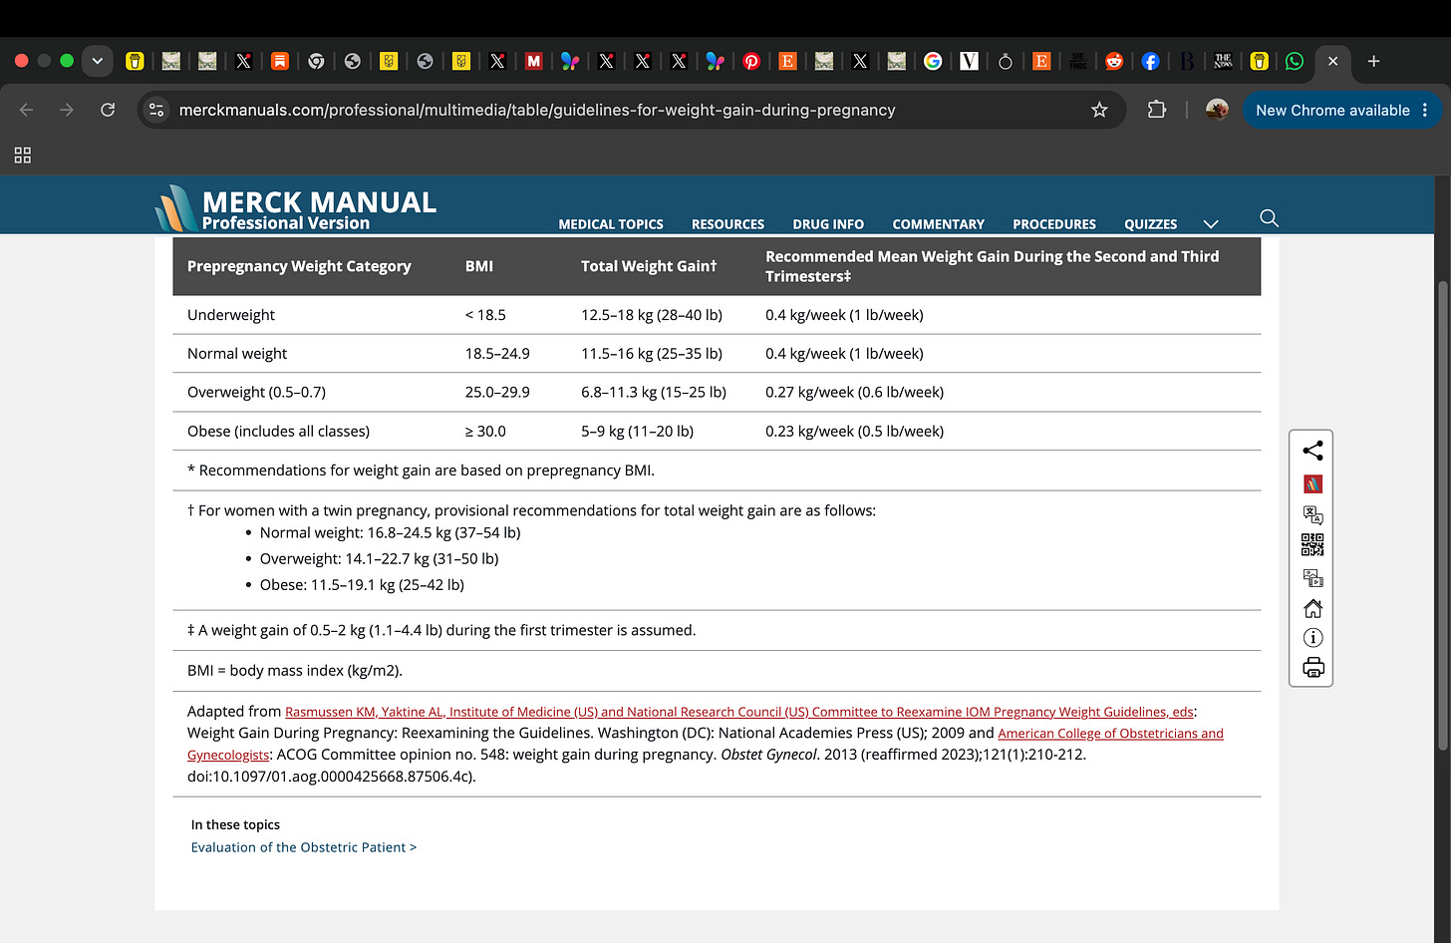Select DRUG INFO menu item

tap(828, 224)
